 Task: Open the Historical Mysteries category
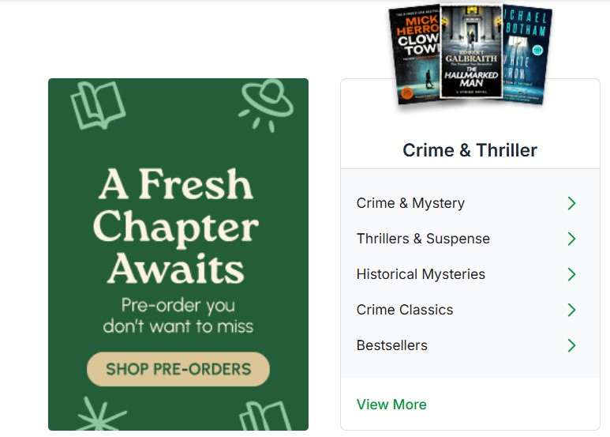click(x=421, y=274)
